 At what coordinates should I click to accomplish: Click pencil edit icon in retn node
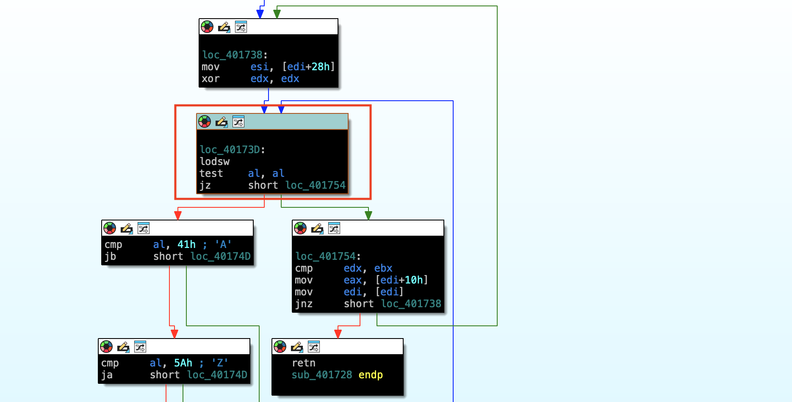297,347
